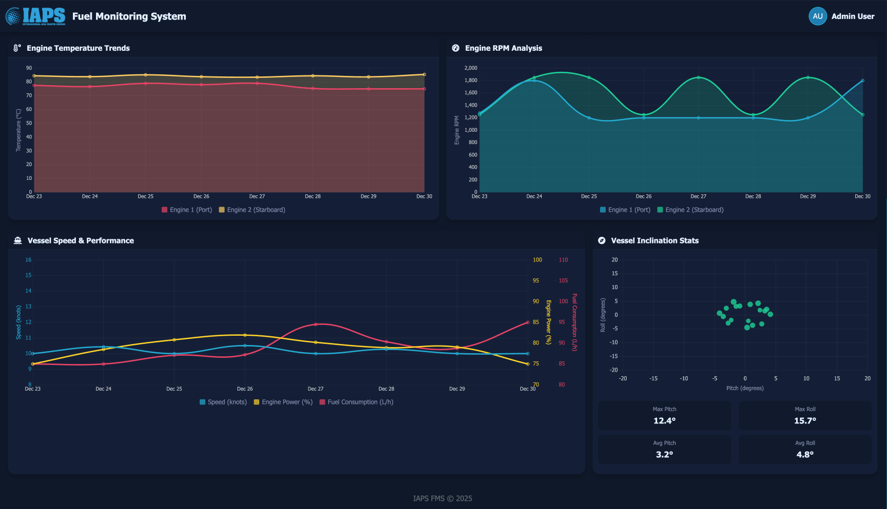
Task: Click the gauge icon beside Engine RPM Analysis
Action: pos(455,48)
